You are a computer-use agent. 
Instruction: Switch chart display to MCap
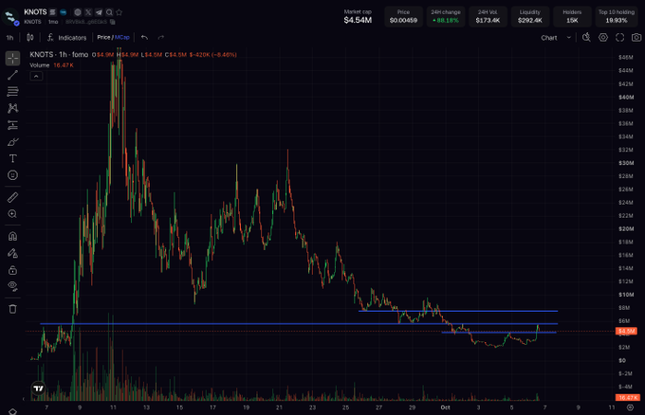coord(122,37)
